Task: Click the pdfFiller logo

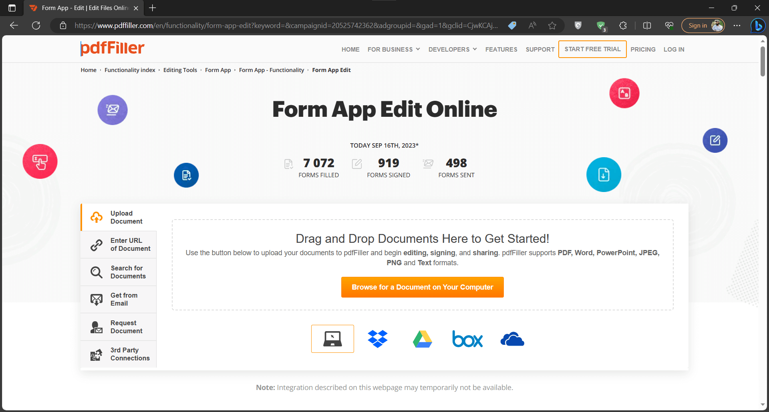Action: [112, 48]
